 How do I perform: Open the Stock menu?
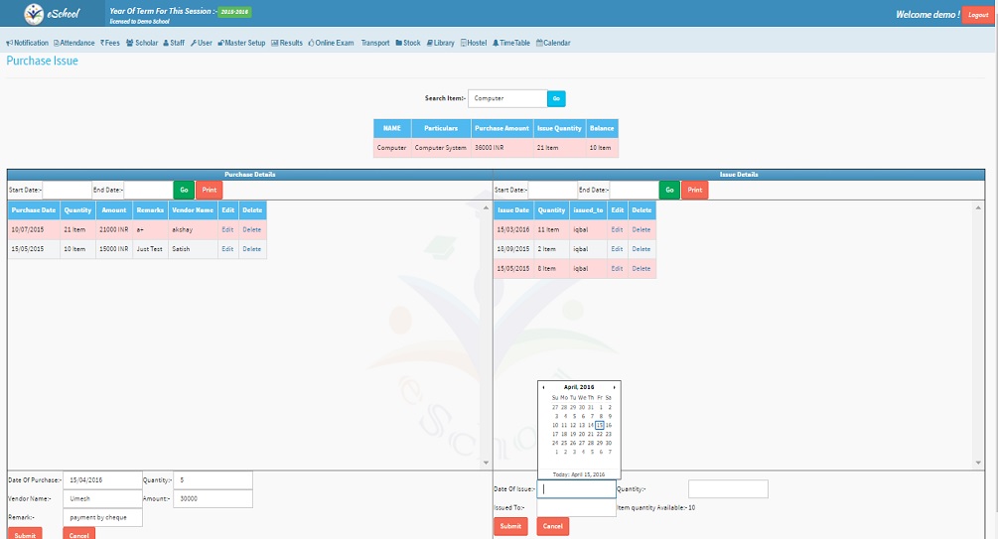(408, 43)
